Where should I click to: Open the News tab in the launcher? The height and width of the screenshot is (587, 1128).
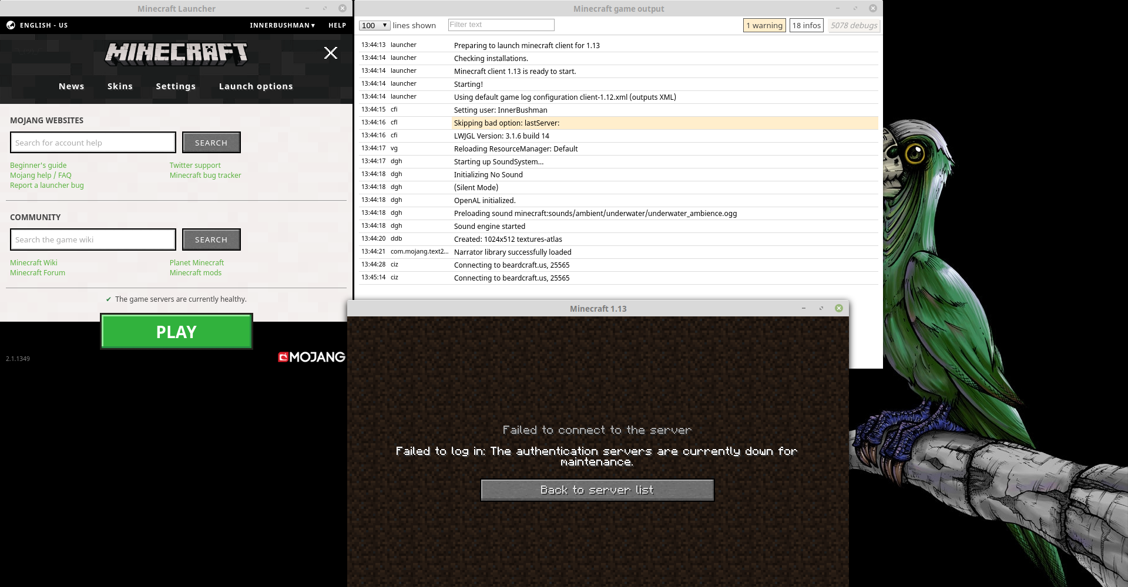click(x=72, y=86)
